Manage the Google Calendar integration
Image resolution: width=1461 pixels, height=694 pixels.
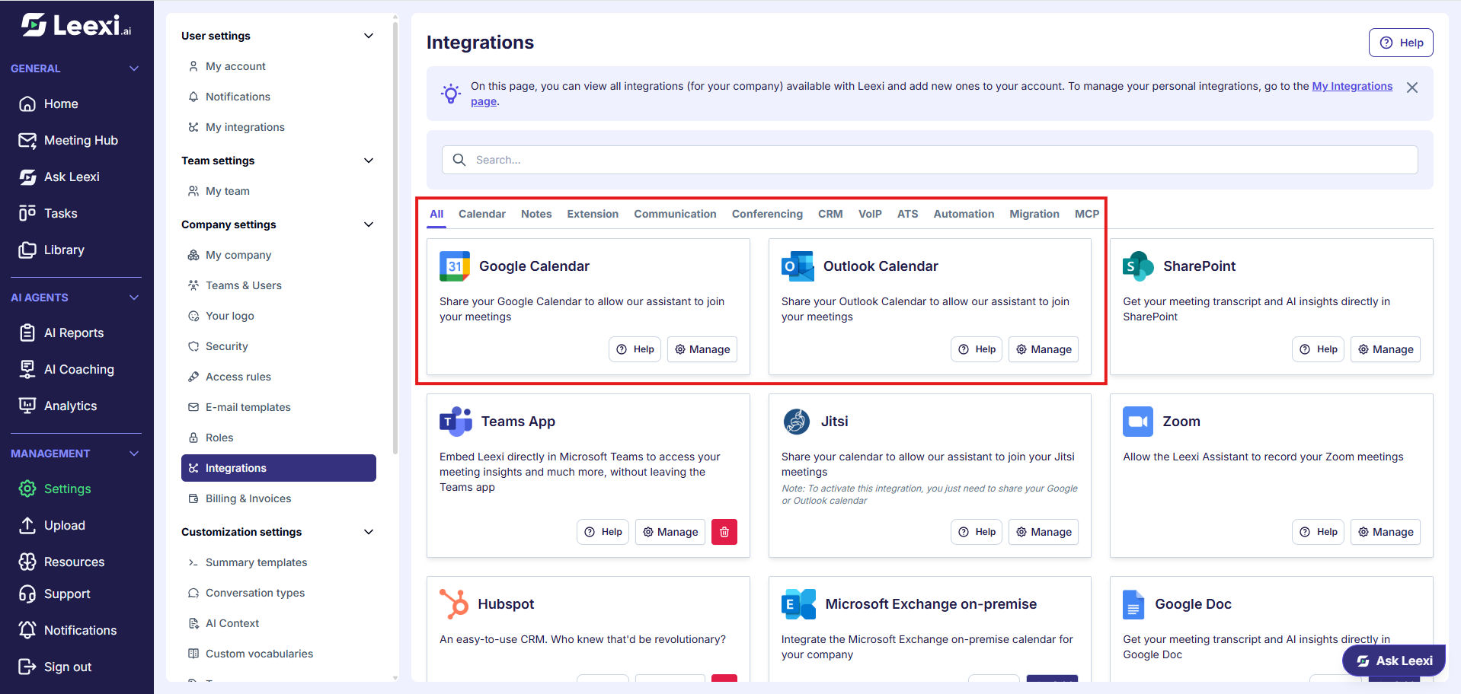[702, 349]
